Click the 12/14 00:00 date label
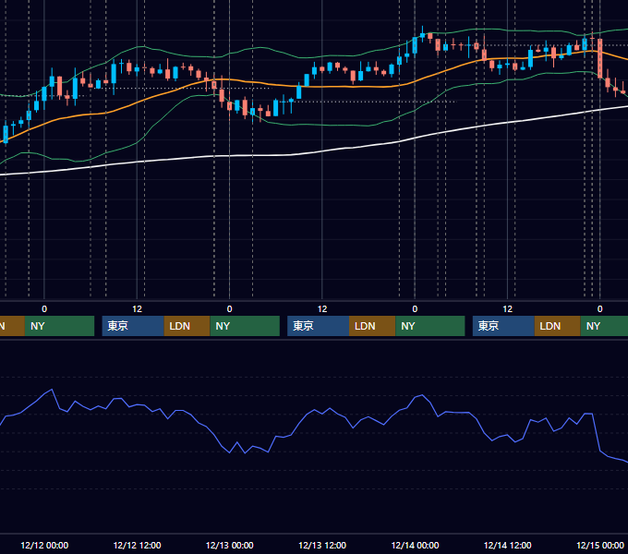The width and height of the screenshot is (628, 554). (415, 545)
